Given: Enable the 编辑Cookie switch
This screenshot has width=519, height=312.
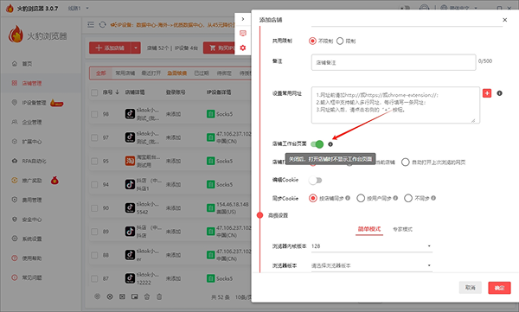Looking at the screenshot, I should (x=315, y=181).
